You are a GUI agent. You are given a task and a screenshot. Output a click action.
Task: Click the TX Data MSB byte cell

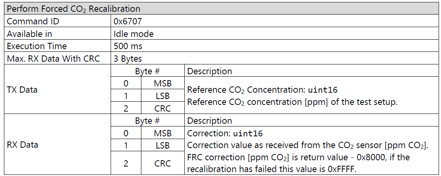tap(163, 83)
